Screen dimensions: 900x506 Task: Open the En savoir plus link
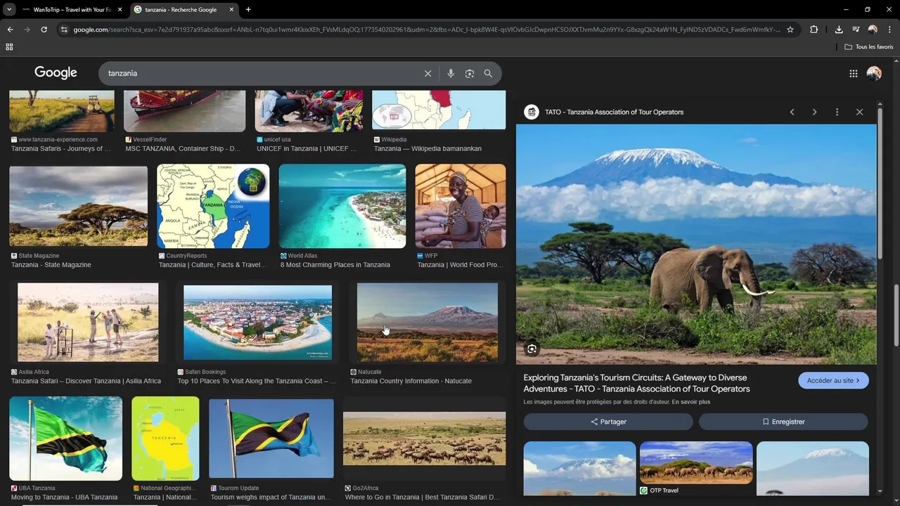point(690,402)
